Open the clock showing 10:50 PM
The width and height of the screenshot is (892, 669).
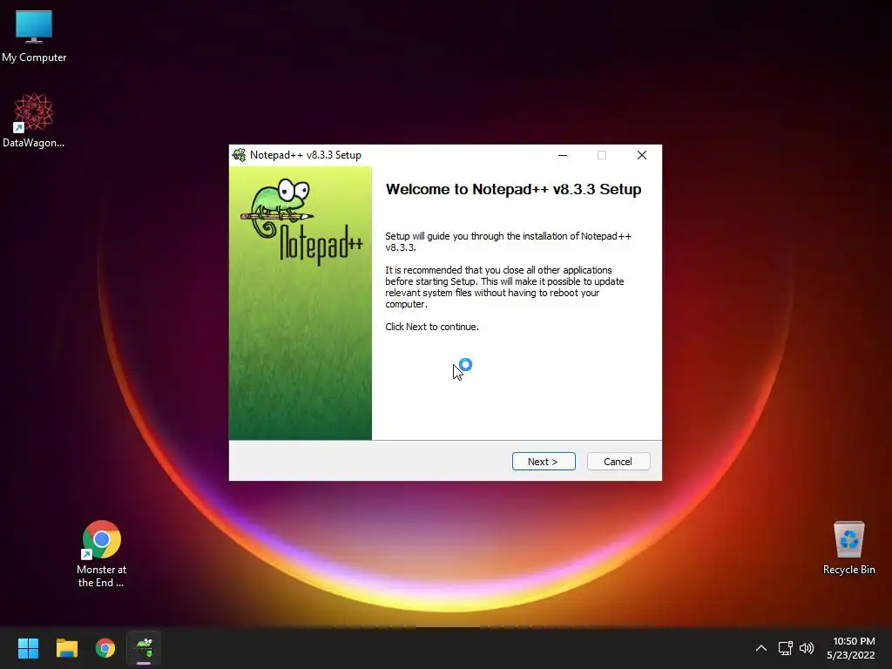click(851, 648)
